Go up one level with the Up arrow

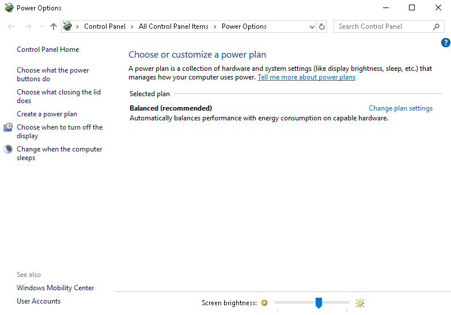pos(53,26)
